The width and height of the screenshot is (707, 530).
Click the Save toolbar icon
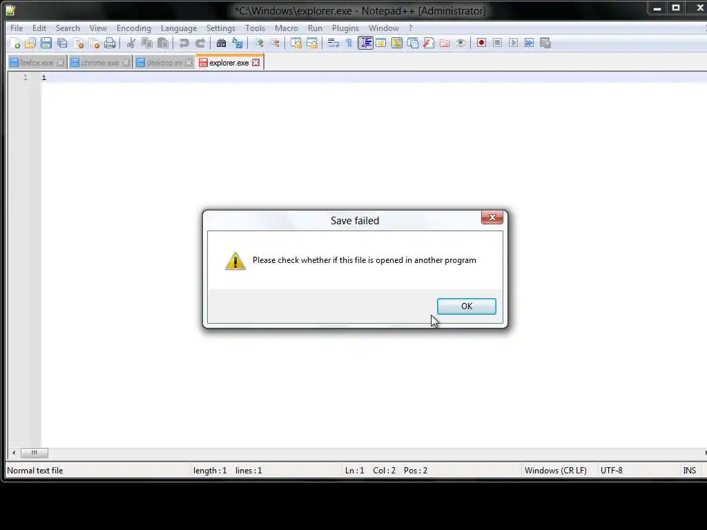[46, 43]
